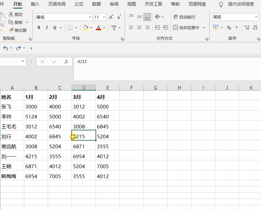The height and width of the screenshot is (210, 261).
Task: Select cell containing 6871 in column D
Action: tap(84, 146)
